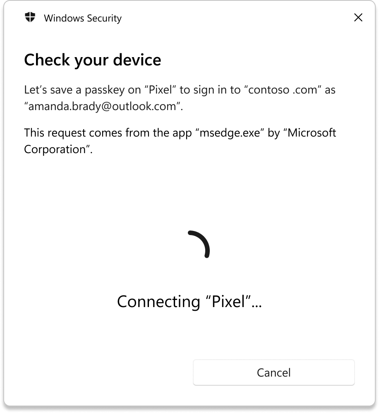Cancel the passkey connection request
The height and width of the screenshot is (413, 379).
click(273, 372)
